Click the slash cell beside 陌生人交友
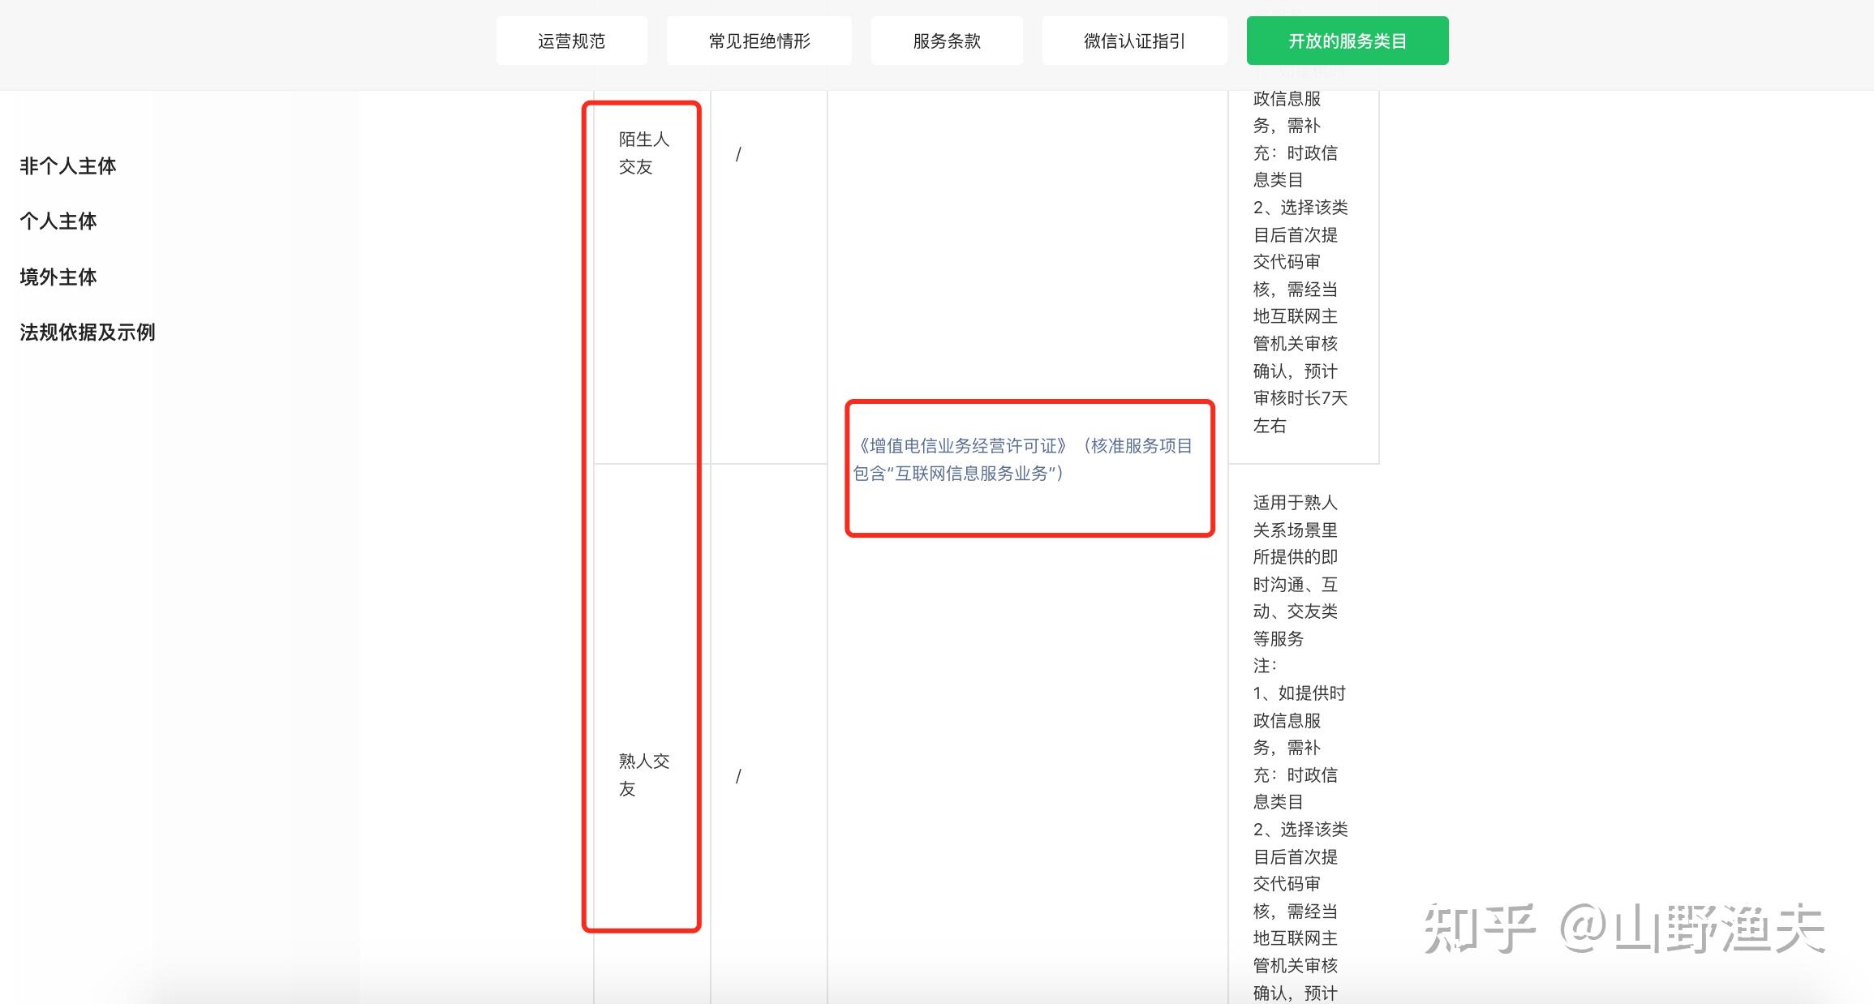 click(x=740, y=152)
